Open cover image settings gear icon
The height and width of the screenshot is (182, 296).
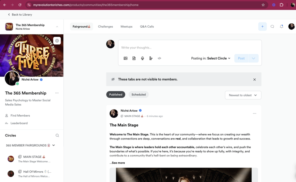(x=57, y=41)
